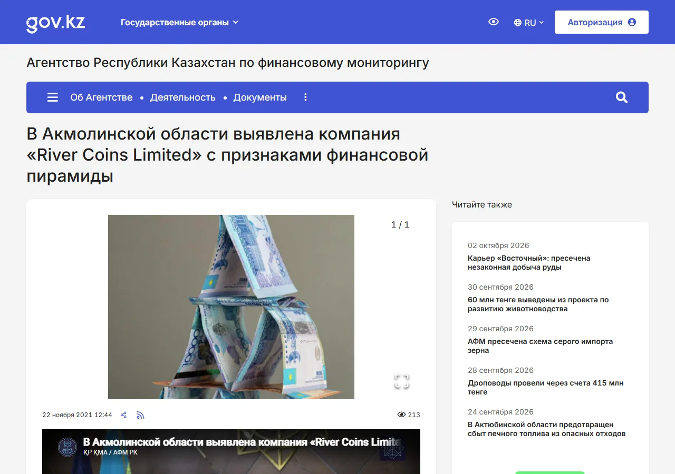Show more menu items via vertical dots

pyautogui.click(x=305, y=97)
